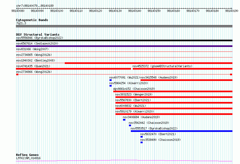
Task: Click nsv3538490 (Chaisson2019) label
Action: pos(160,140)
